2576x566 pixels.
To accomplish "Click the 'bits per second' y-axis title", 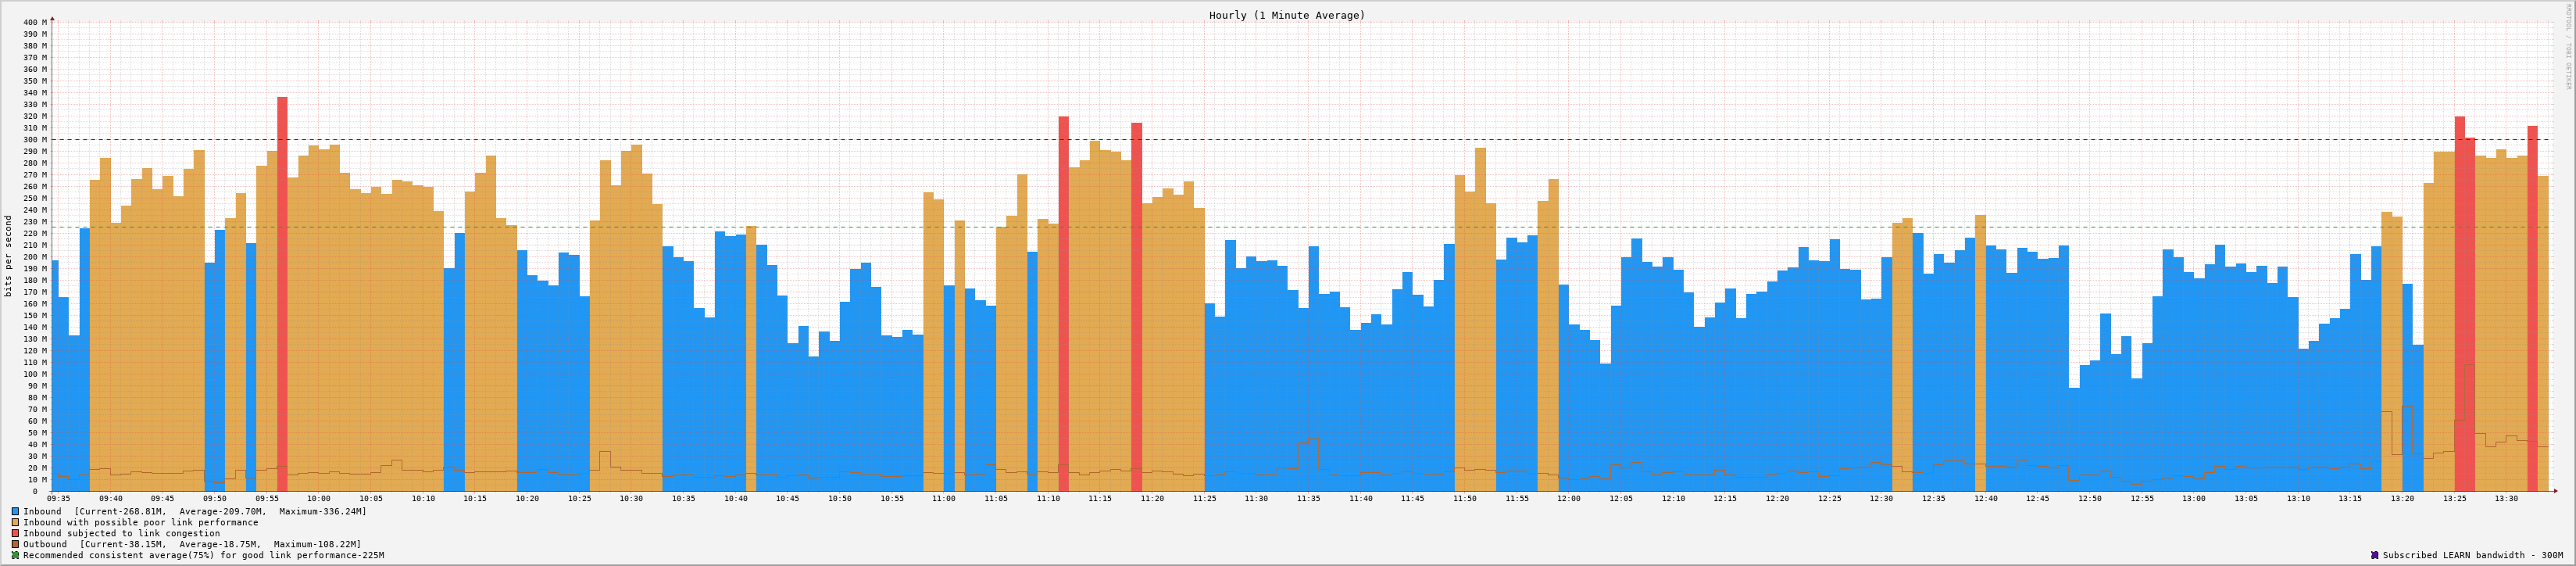I will click(9, 256).
